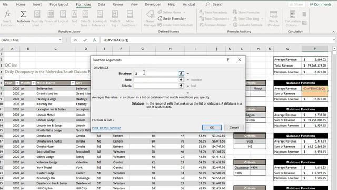Click Cancel in Function Arguments dialog
Image resolution: width=337 pixels, height=190 pixels.
pos(234,128)
